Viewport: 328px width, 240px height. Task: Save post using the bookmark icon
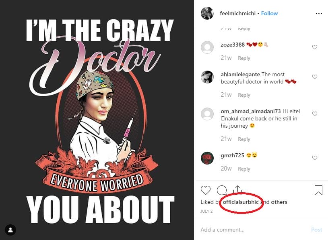pos(318,190)
